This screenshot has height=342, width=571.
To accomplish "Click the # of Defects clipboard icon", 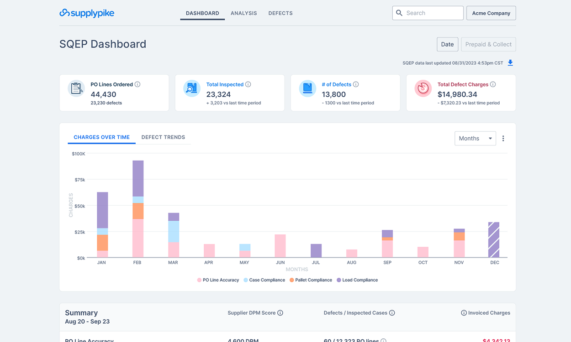I will [x=307, y=88].
